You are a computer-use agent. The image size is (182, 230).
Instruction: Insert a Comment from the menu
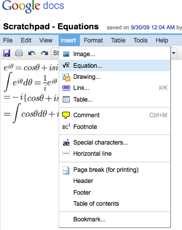click(x=115, y=115)
